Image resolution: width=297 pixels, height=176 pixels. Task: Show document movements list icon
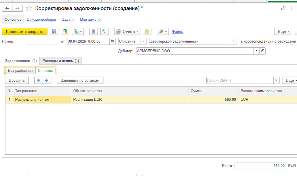point(93,32)
